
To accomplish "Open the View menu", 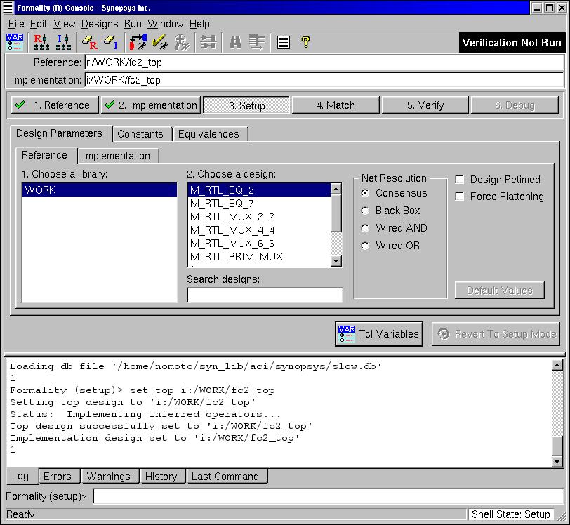I will click(65, 24).
